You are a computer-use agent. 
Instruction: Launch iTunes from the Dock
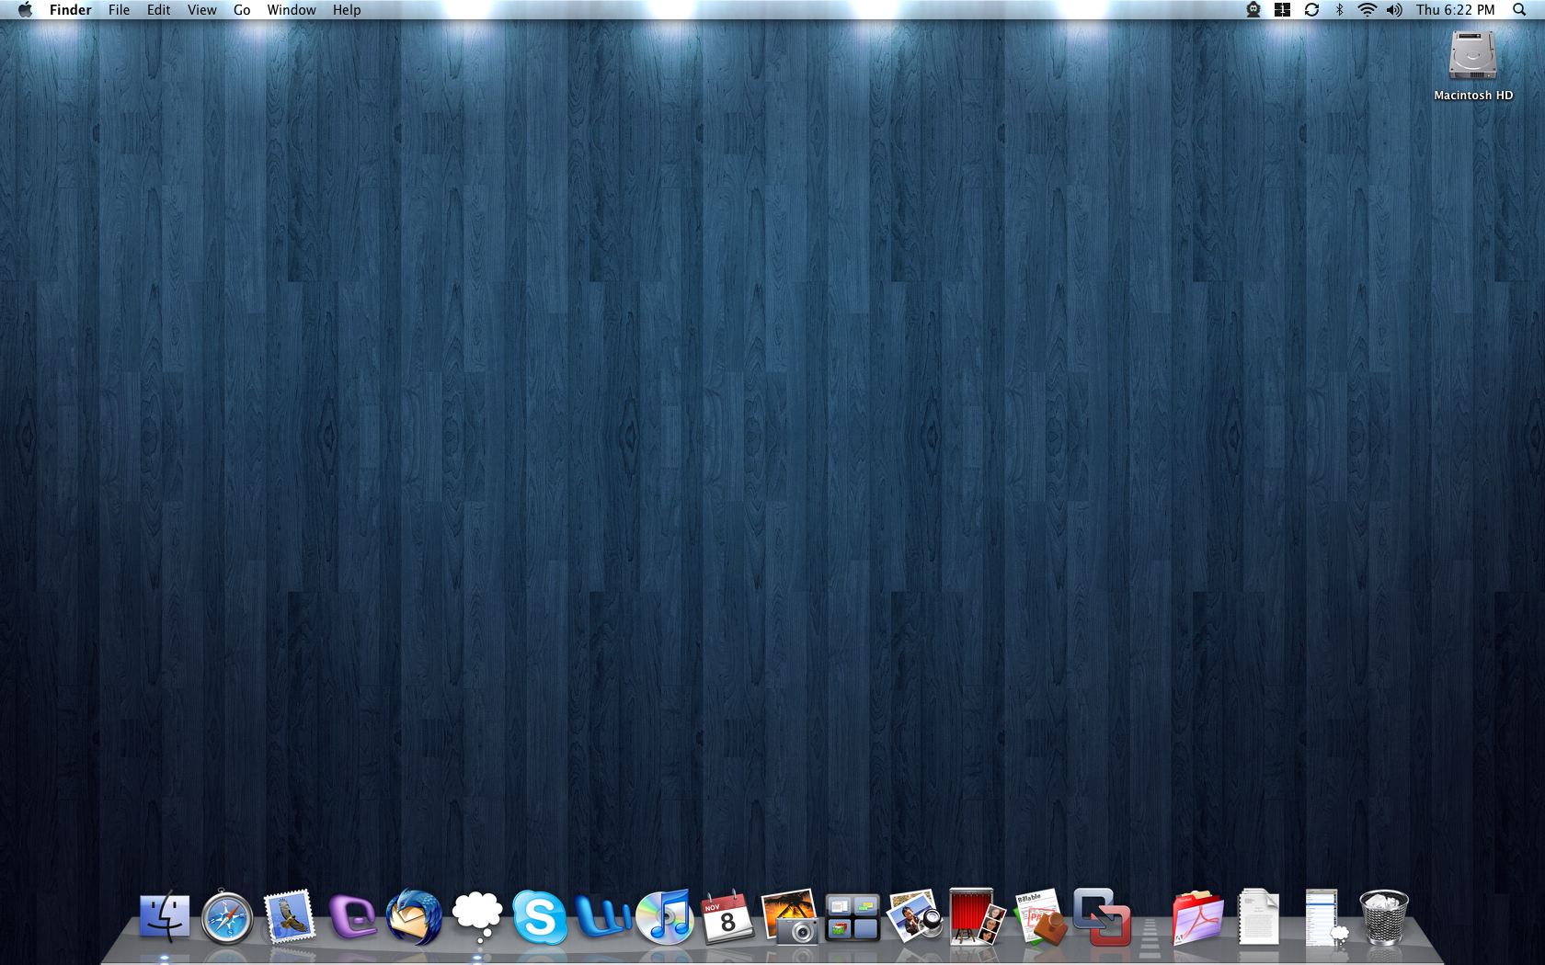click(665, 917)
